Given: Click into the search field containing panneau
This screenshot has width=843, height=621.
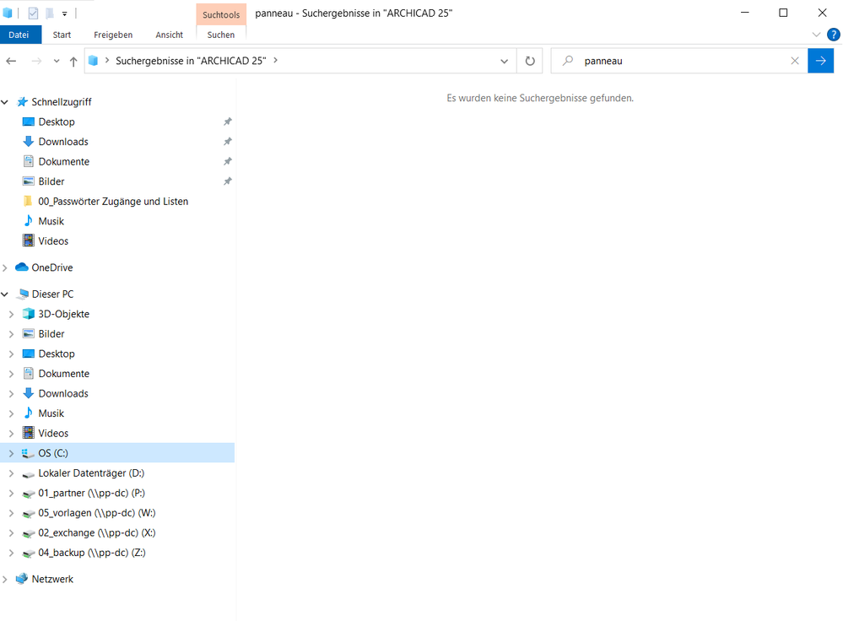Looking at the screenshot, I should coord(679,61).
